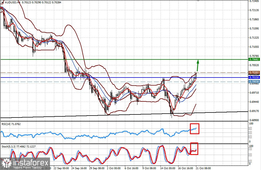Image resolution: width=261 pixels, height=170 pixels.
Task: Select the green 0.70682 price tag
Action: (x=254, y=59)
